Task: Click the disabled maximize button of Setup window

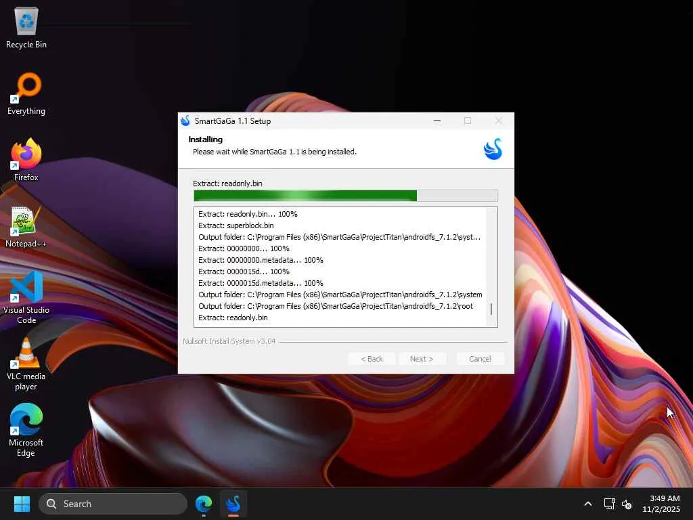Action: pos(468,121)
